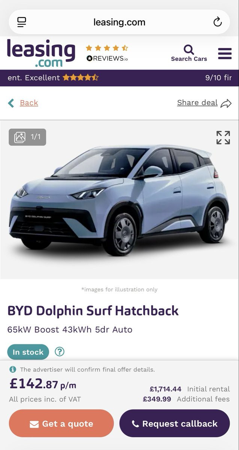
Task: Click the share arrow icon
Action: coord(226,103)
